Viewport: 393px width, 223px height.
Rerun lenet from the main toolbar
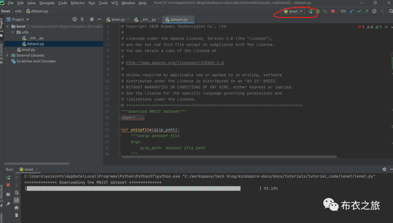(310, 11)
